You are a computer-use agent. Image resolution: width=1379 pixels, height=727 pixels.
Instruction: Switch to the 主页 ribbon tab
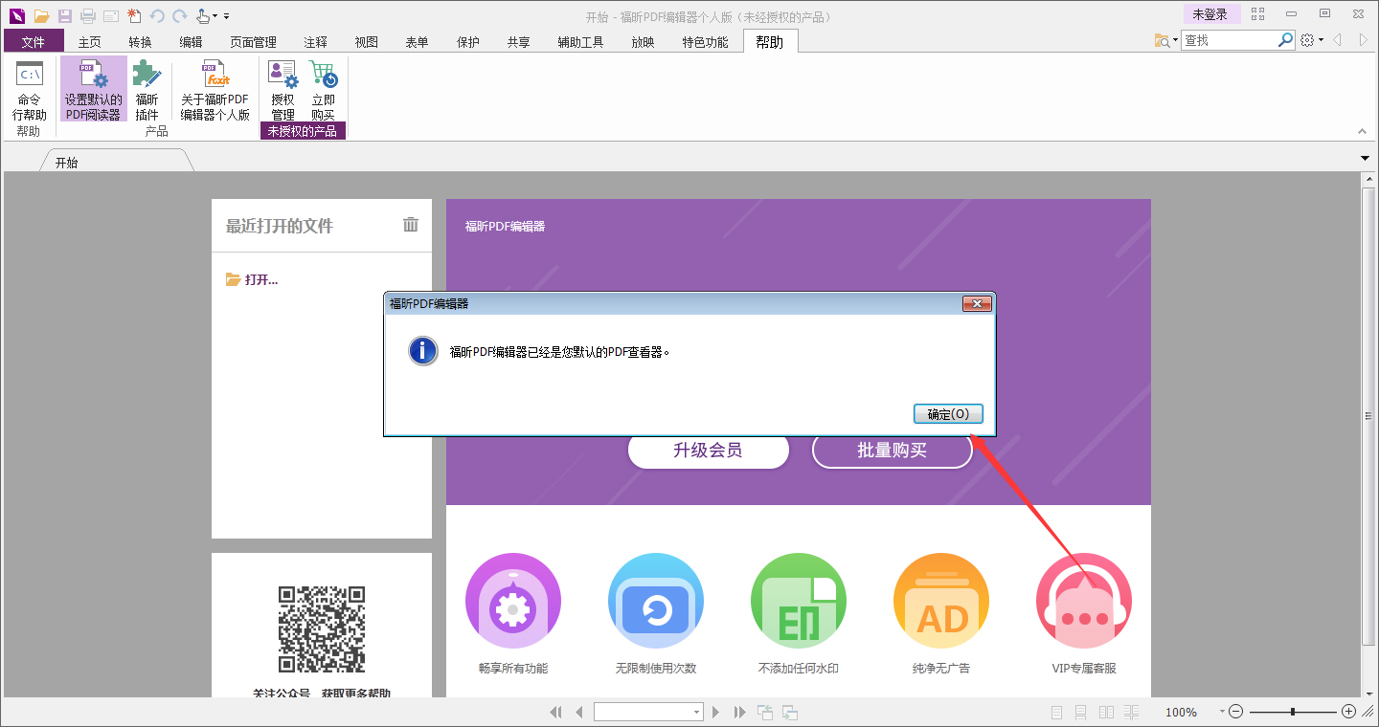(90, 41)
